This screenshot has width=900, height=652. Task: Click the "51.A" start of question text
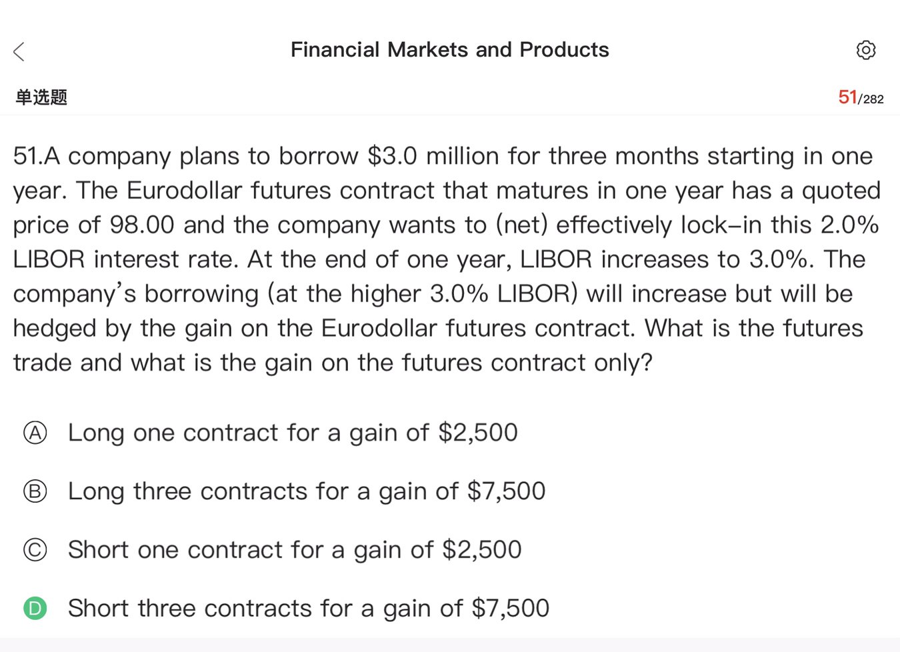click(37, 156)
